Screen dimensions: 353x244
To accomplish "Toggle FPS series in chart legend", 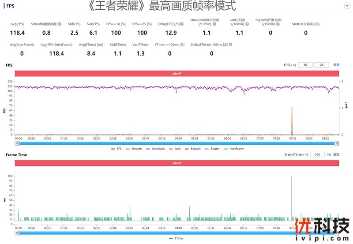I will (x=117, y=149).
